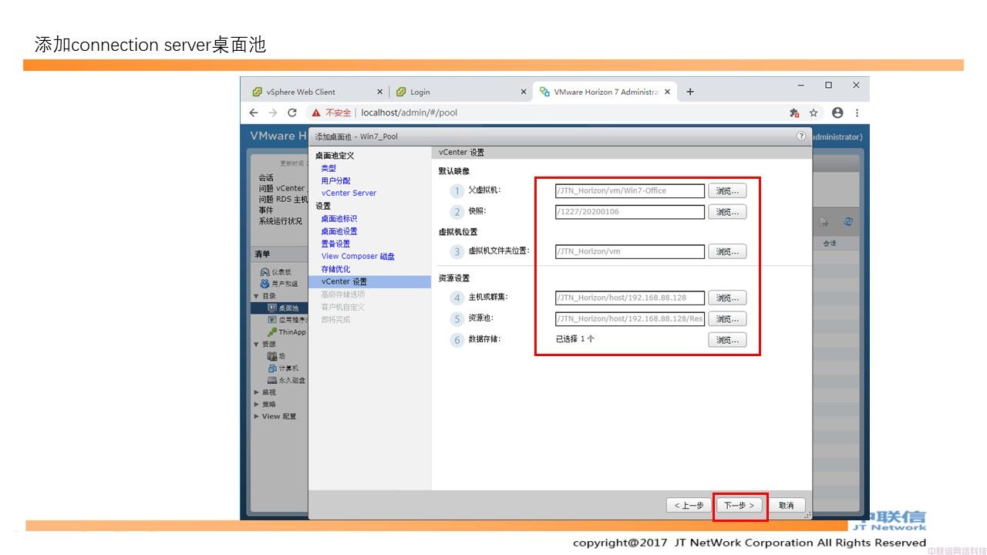Go to the 类型 wizard step
The height and width of the screenshot is (555, 987).
point(328,168)
